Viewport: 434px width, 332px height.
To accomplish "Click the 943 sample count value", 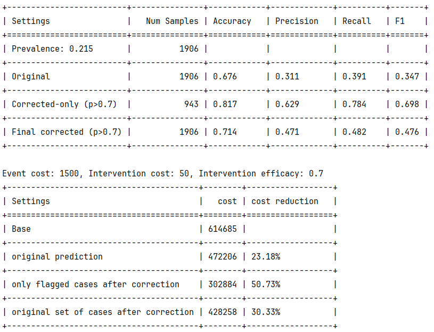I will click(x=191, y=104).
